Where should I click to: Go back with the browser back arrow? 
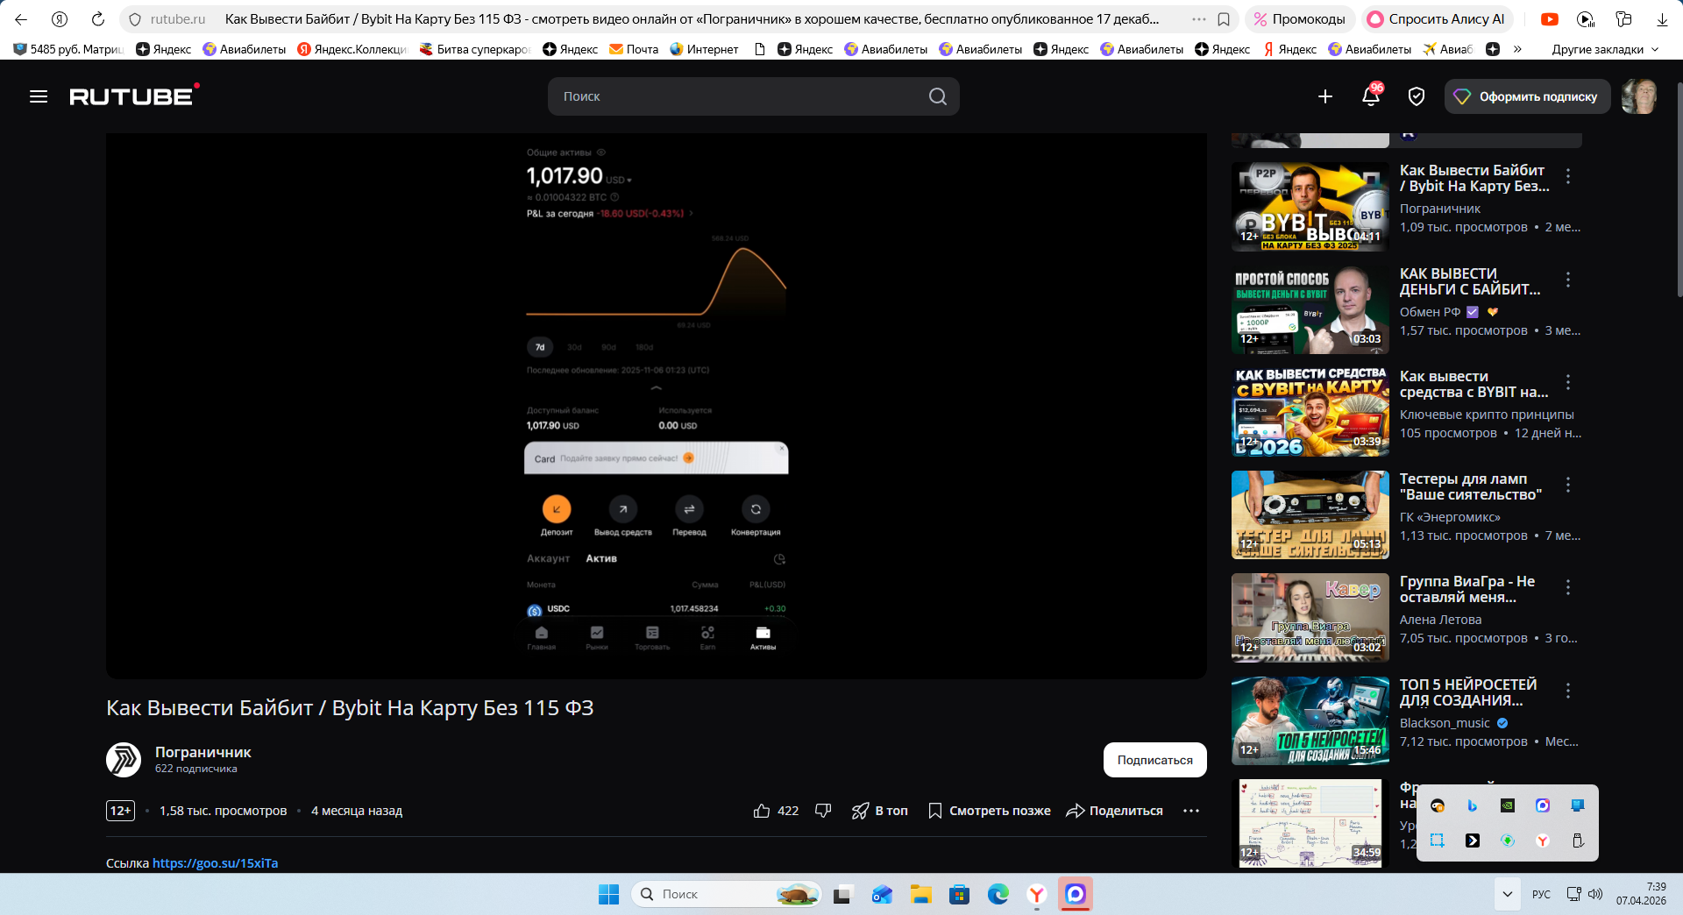(x=21, y=19)
